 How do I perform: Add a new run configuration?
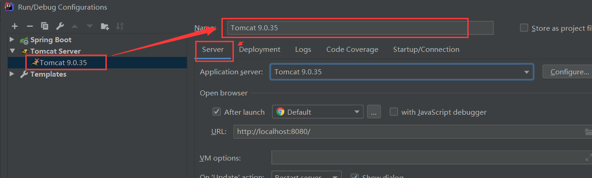[x=15, y=26]
